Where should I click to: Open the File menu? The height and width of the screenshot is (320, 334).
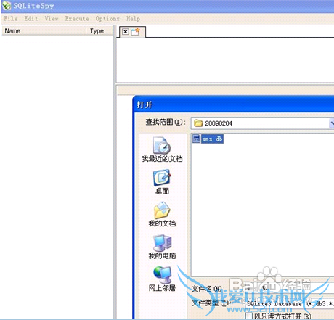tap(11, 19)
